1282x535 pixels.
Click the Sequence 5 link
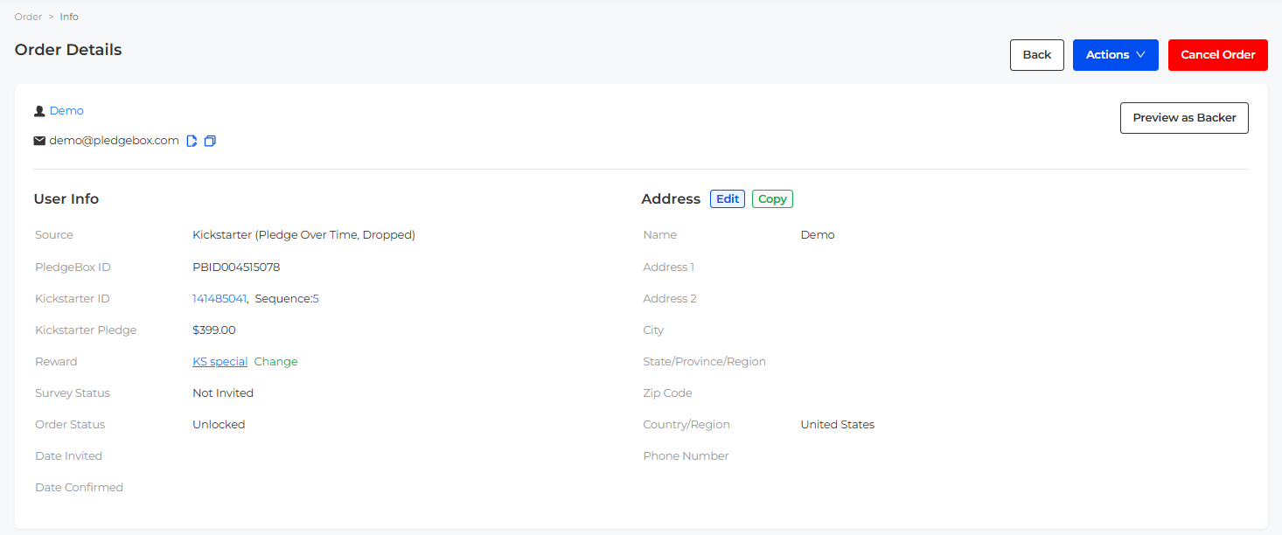(316, 299)
